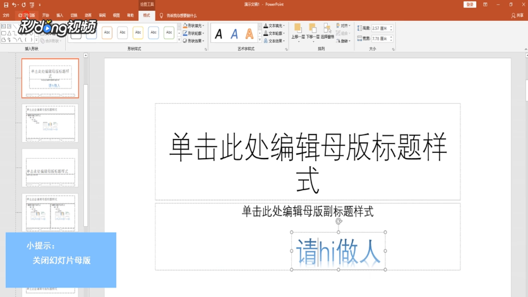The width and height of the screenshot is (528, 297).
Task: Switch to the 切换 tab
Action: click(x=74, y=16)
